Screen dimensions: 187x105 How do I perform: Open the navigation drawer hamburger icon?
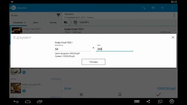pos(10,8)
